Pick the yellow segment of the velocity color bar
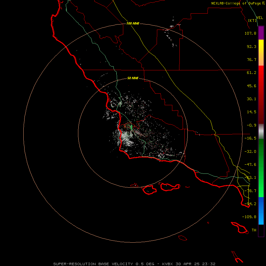 click(x=261, y=53)
